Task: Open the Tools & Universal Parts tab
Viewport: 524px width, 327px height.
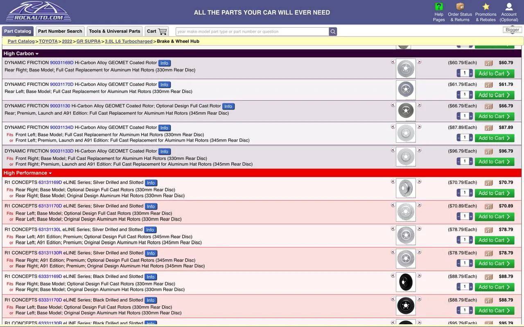Action: pos(115,31)
